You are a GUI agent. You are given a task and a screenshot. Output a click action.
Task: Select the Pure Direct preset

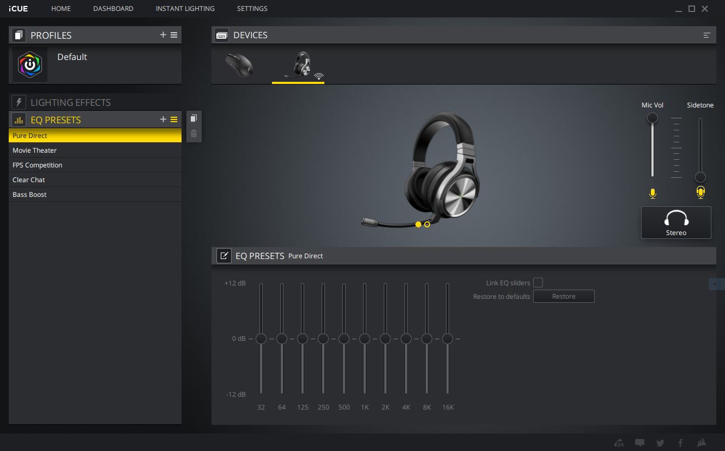pyautogui.click(x=95, y=135)
